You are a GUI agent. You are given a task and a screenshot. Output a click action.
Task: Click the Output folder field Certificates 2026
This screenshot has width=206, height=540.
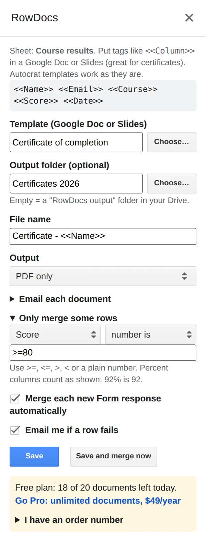point(76,184)
